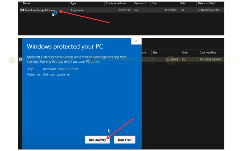Sort by Type column header in top window
Viewport: 242px width, 151px height.
coord(73,3)
